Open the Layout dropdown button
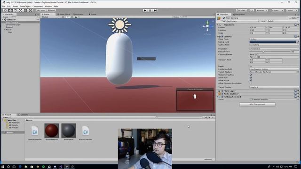The image size is (301, 169). [292, 10]
